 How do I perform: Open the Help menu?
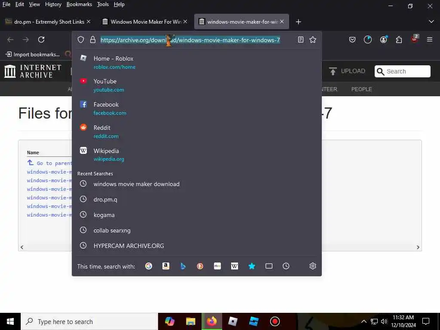[119, 4]
